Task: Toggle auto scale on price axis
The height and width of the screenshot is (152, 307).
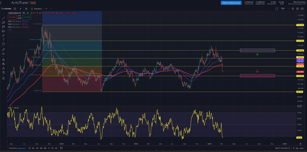Action: coord(301,148)
